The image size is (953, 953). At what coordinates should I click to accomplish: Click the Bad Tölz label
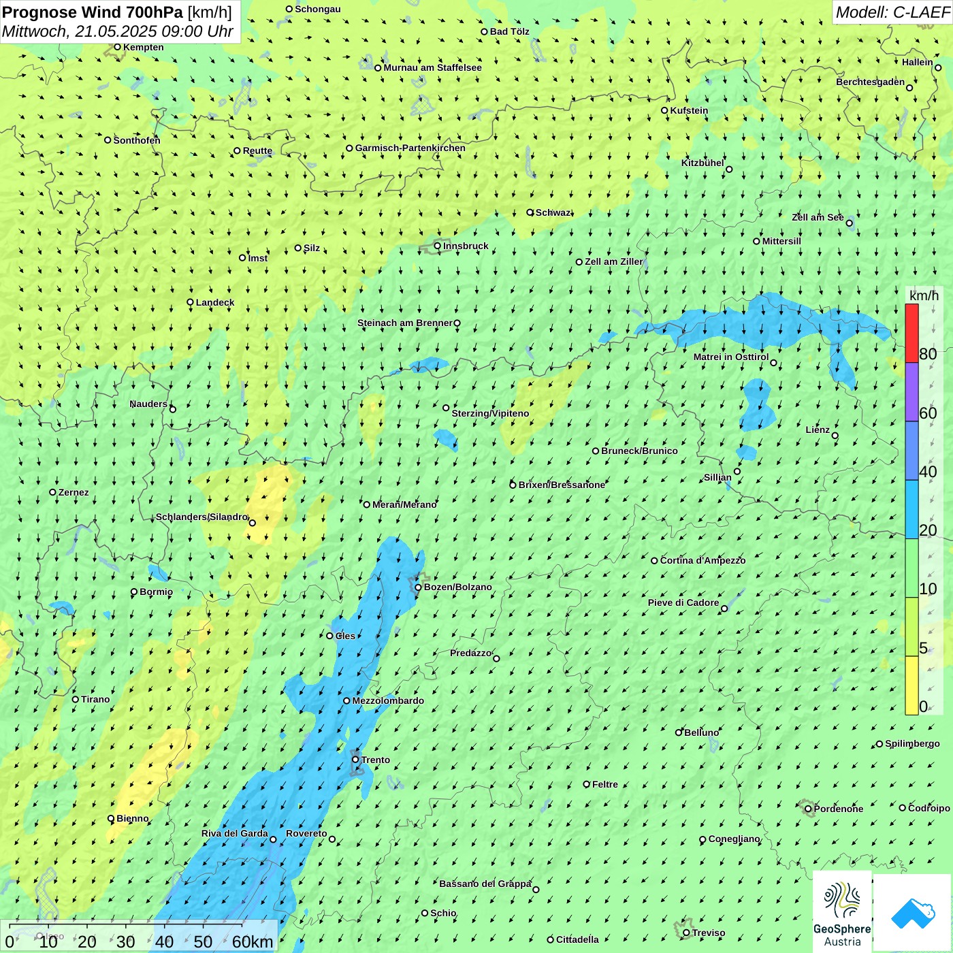[510, 31]
